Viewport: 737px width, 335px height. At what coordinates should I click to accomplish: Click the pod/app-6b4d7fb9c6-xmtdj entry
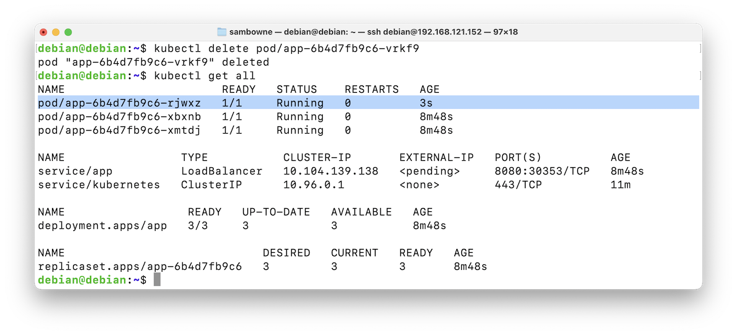coord(120,129)
